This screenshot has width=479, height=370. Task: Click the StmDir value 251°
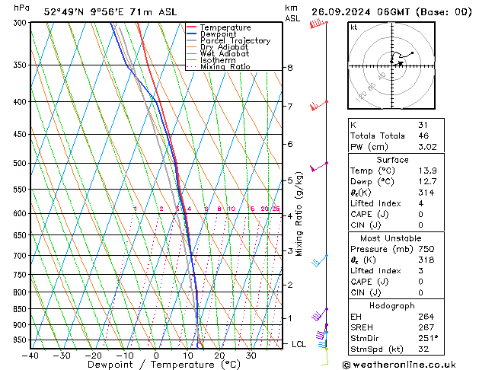(428, 338)
